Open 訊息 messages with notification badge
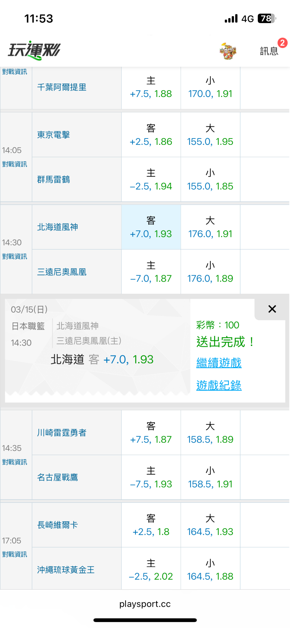 [269, 51]
